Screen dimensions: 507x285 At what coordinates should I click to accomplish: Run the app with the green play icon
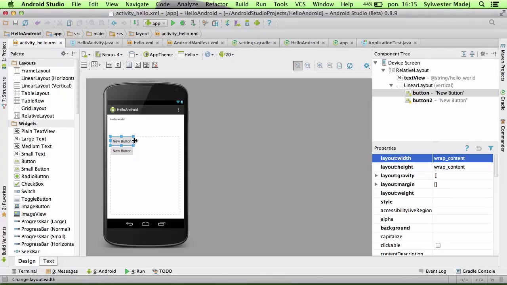click(173, 23)
